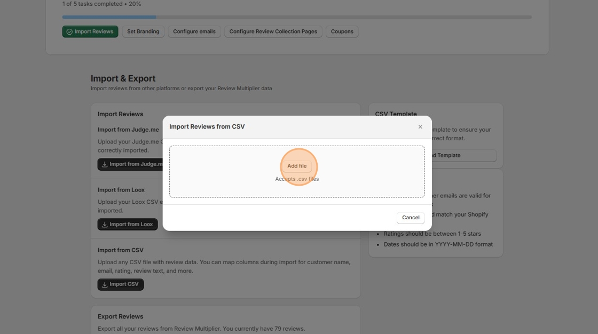Open the Configure emails task
The width and height of the screenshot is (598, 334).
(194, 31)
